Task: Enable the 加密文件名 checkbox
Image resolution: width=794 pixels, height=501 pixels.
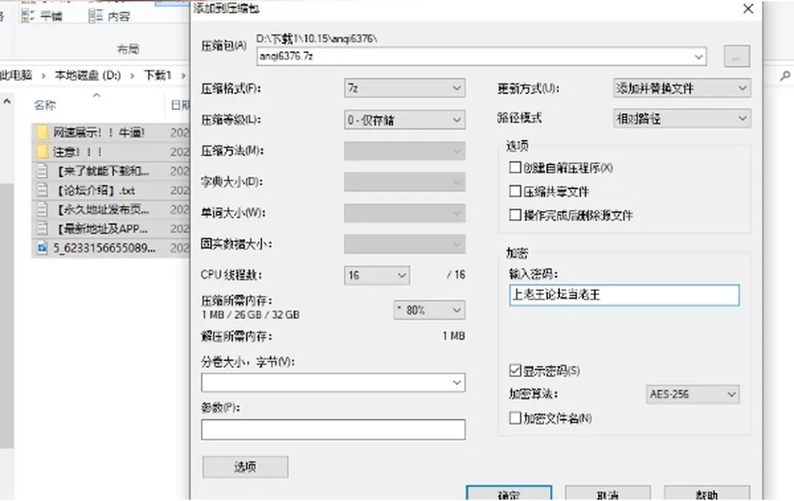Action: click(x=515, y=418)
